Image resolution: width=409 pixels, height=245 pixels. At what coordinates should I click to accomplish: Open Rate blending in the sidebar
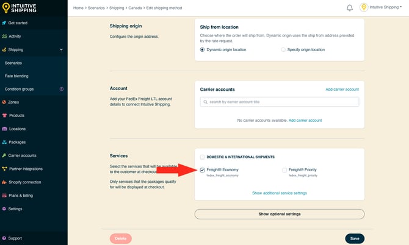[x=16, y=76]
